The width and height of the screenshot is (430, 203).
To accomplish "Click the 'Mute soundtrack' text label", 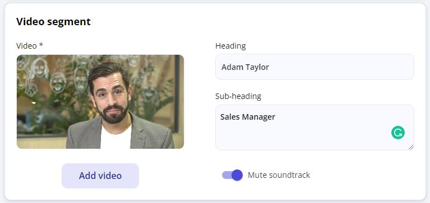I will 279,175.
